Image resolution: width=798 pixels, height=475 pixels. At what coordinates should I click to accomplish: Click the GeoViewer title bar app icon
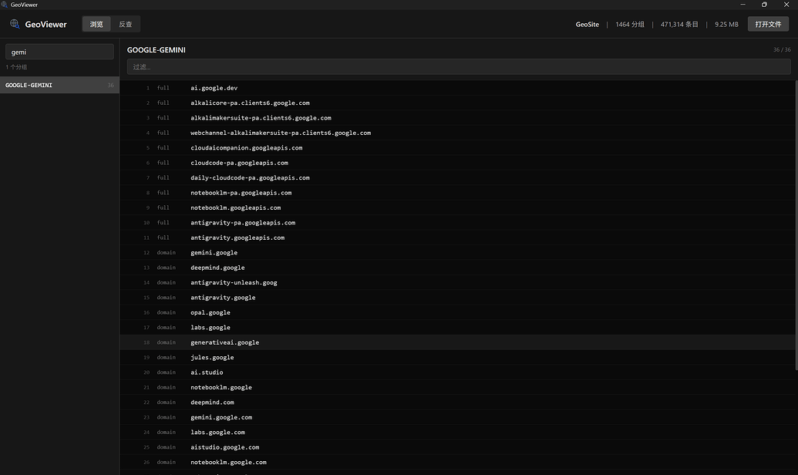[x=5, y=5]
